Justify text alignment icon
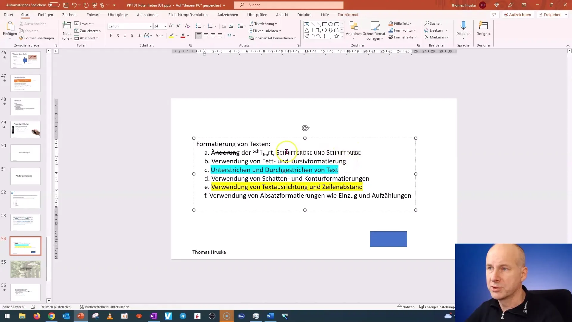Screen dimensions: 572x322 point(220,35)
